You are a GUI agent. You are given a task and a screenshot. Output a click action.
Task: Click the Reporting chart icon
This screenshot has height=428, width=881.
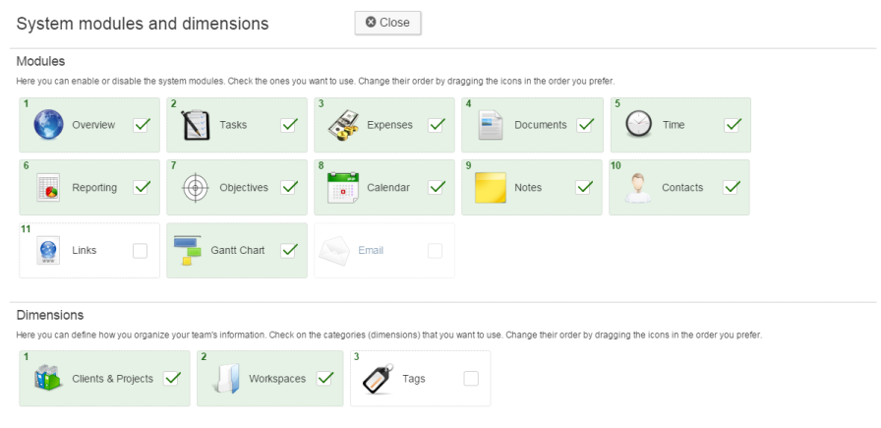click(x=48, y=188)
